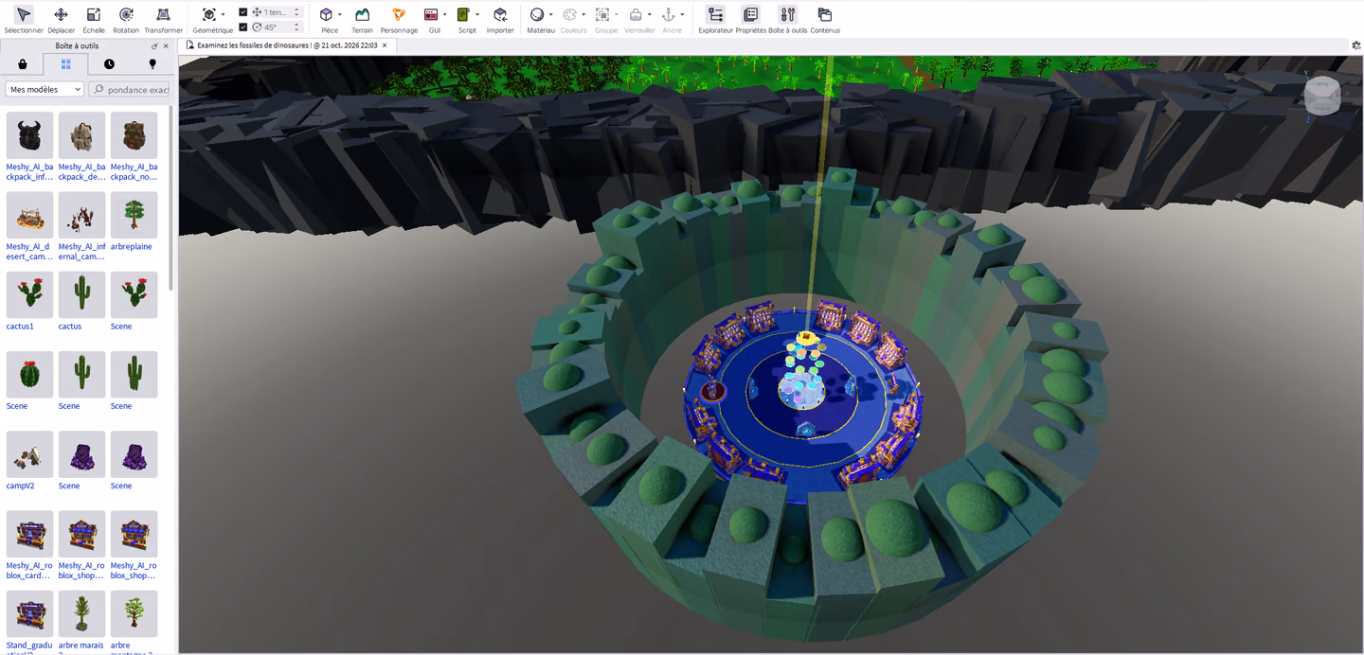The width and height of the screenshot is (1364, 655).
Task: Click the GUI toolbar icon
Action: pos(431,15)
